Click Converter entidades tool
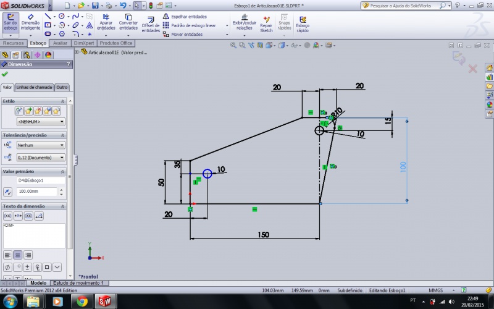This screenshot has height=309, width=494. [x=128, y=22]
